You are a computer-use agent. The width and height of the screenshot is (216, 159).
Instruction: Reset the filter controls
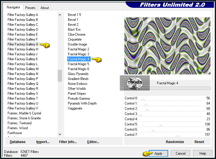(199, 142)
